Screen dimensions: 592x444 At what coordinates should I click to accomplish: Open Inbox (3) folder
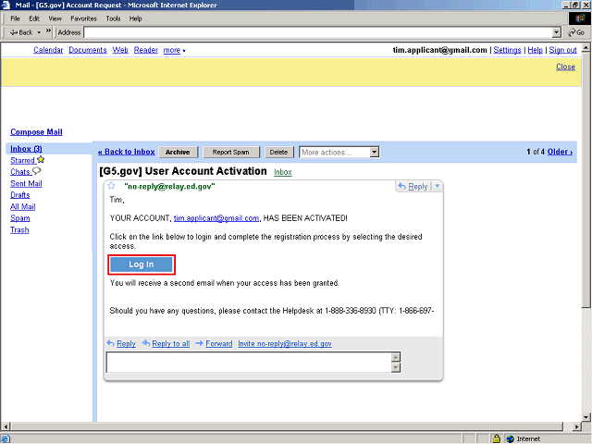(26, 149)
